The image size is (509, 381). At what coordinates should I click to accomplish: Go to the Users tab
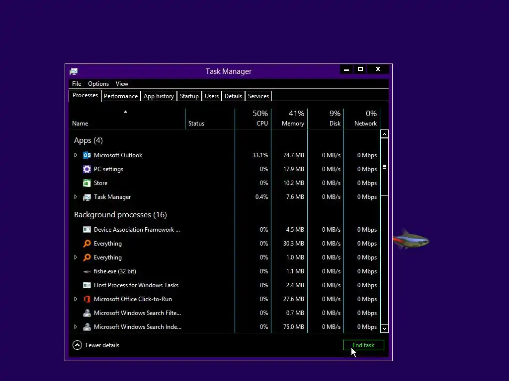[212, 96]
